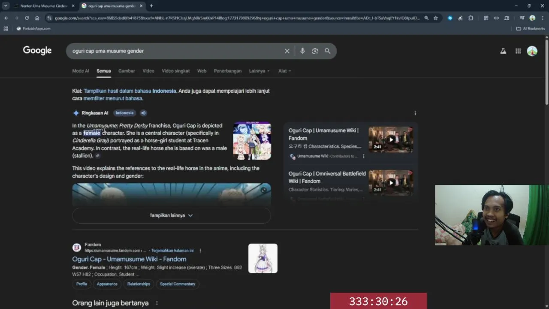Expand the Lainnya dropdown
The image size is (549, 309).
[259, 71]
